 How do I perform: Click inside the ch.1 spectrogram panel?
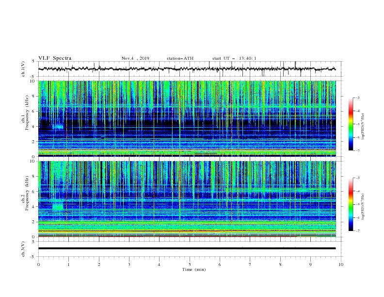tap(187, 118)
